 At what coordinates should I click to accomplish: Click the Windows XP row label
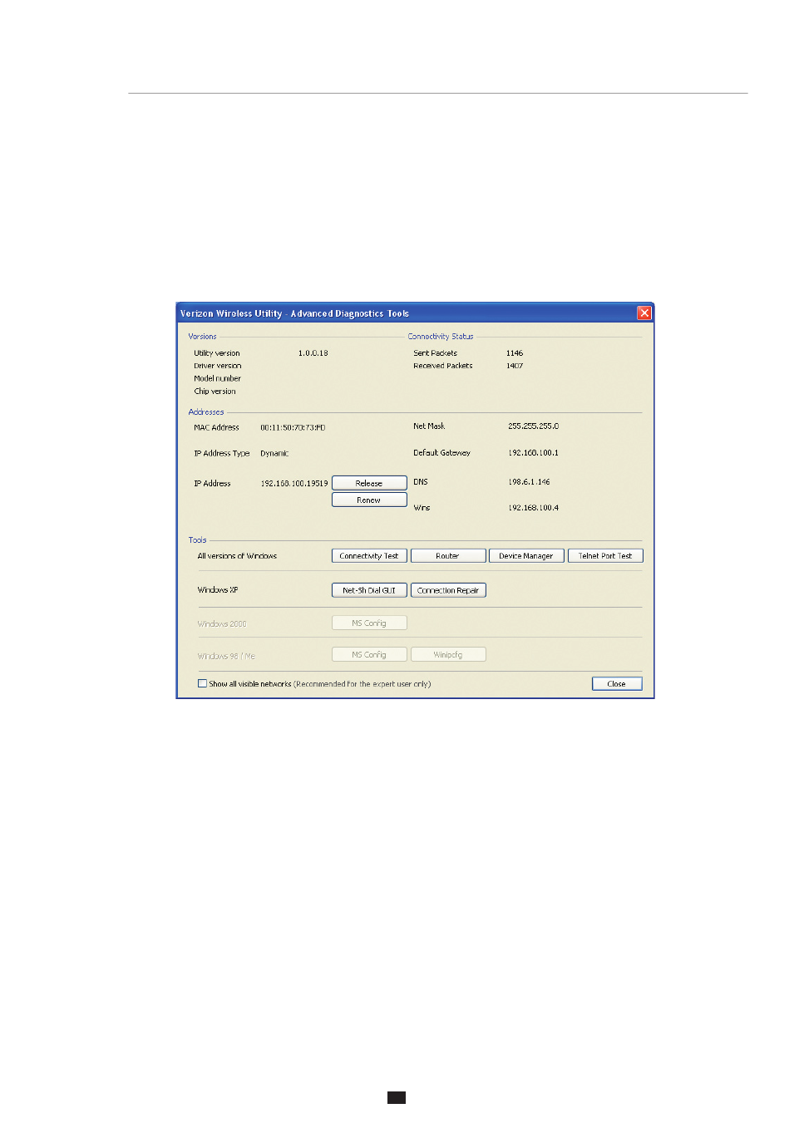(218, 589)
